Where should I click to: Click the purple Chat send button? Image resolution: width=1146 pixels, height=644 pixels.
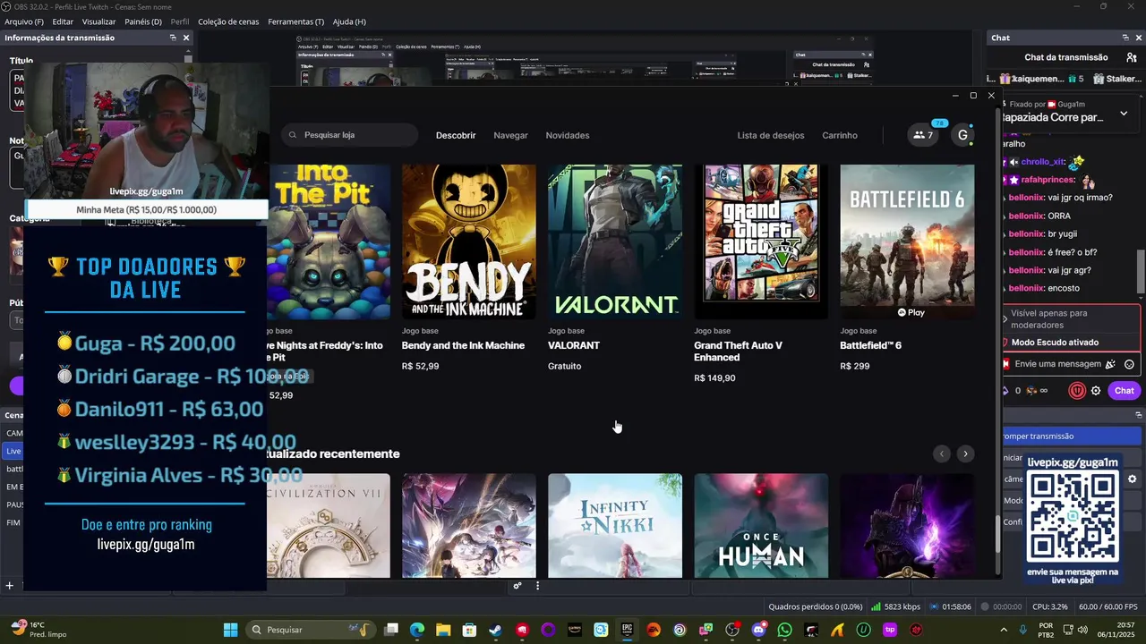1124,391
